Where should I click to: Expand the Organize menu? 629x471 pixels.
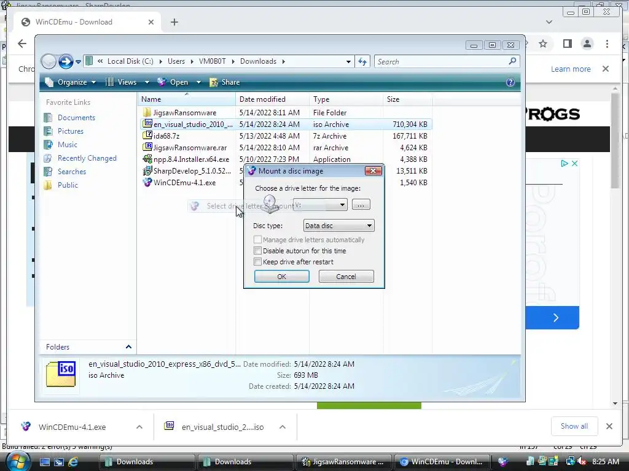coord(71,82)
